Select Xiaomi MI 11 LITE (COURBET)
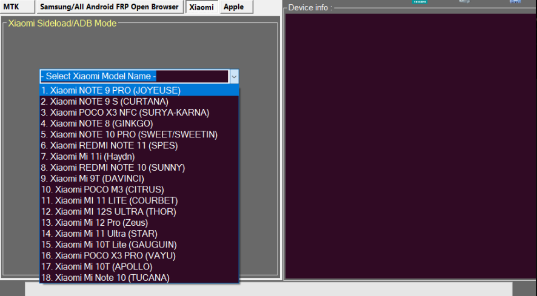This screenshot has height=296, width=537. (139, 200)
